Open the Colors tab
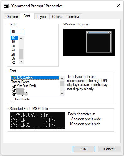 click(57, 17)
